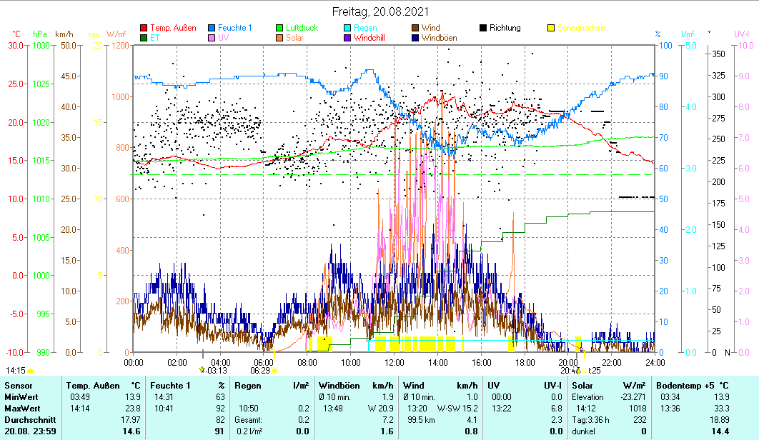Screen dimensions: 759x440
Task: Click the ground temperature average '18.89'
Action: [719, 420]
